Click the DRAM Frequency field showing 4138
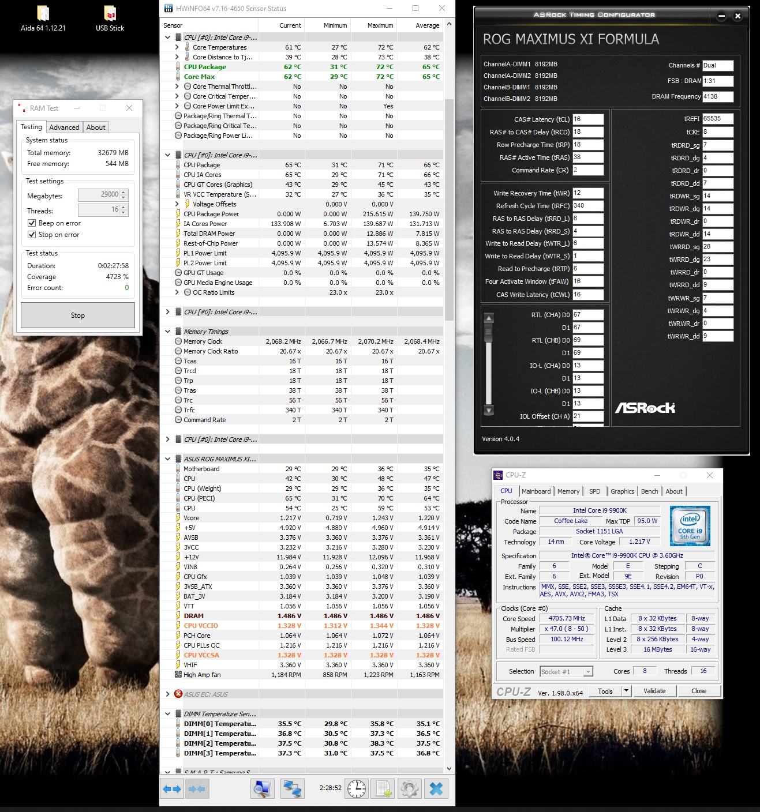Image resolution: width=760 pixels, height=812 pixels. (718, 97)
